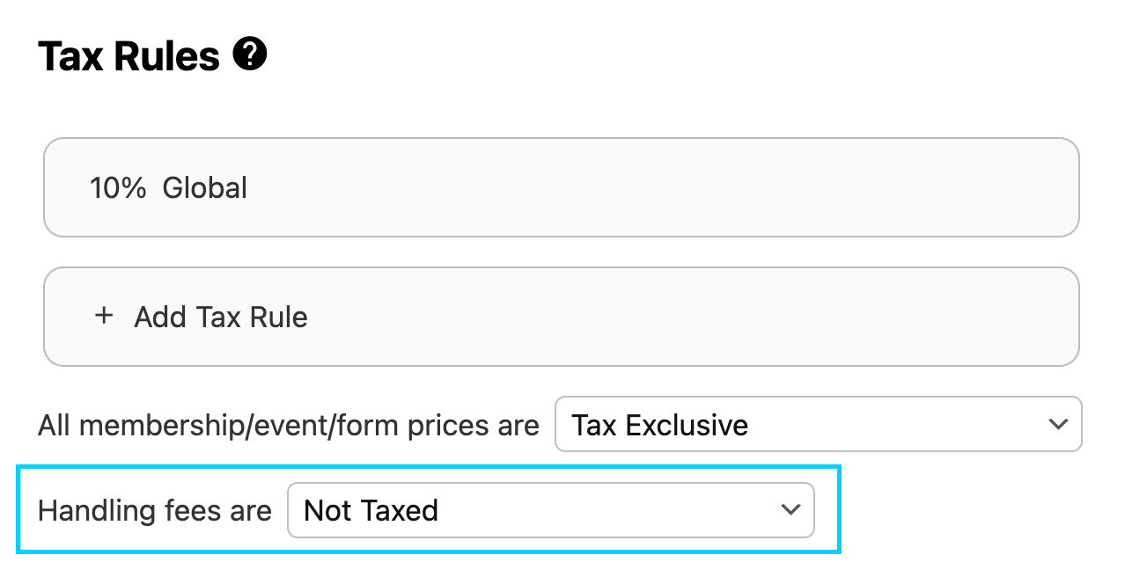Click the "Add Tax Rule" text label

[221, 317]
